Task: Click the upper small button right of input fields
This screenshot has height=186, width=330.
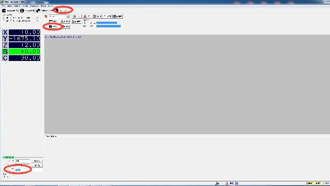Action: tap(37, 161)
